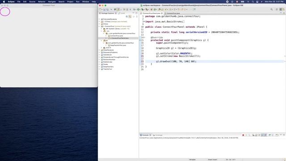Open the Display Selected Console dropdown

pos(279,135)
